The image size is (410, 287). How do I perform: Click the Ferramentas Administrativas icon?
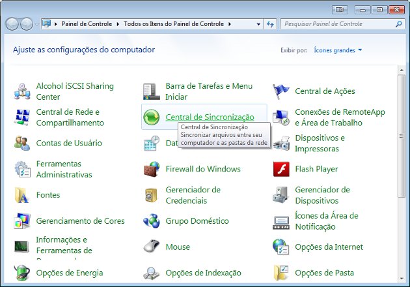(x=22, y=169)
